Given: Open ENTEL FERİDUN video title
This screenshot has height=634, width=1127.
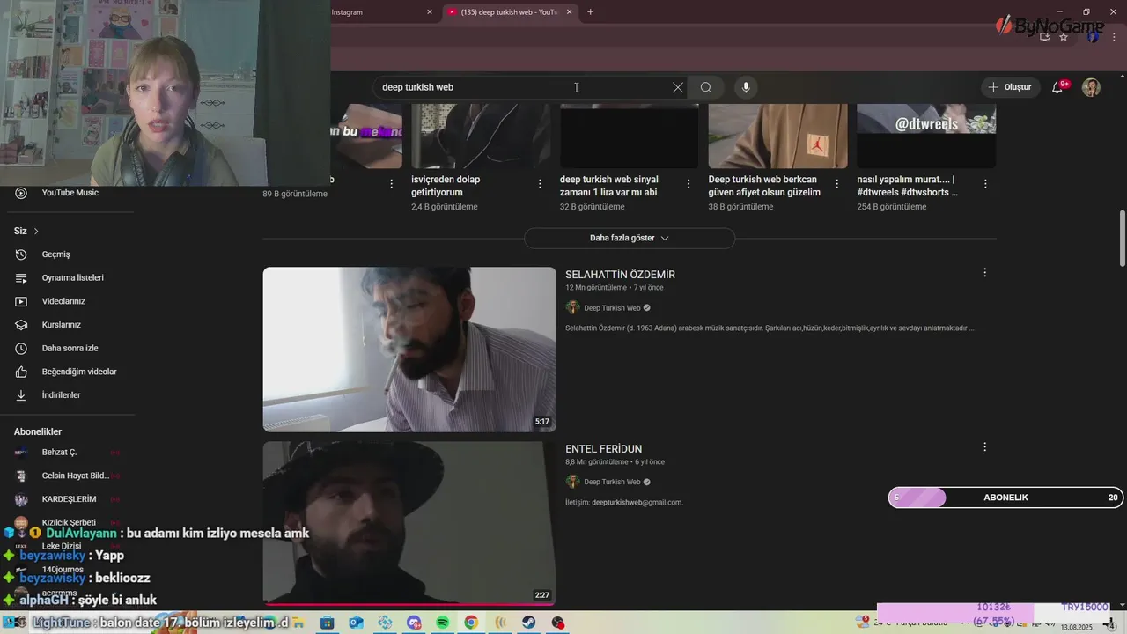Looking at the screenshot, I should 603,449.
